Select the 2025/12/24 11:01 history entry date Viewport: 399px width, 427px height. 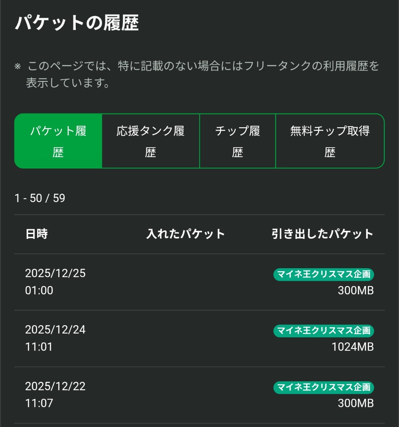point(55,338)
